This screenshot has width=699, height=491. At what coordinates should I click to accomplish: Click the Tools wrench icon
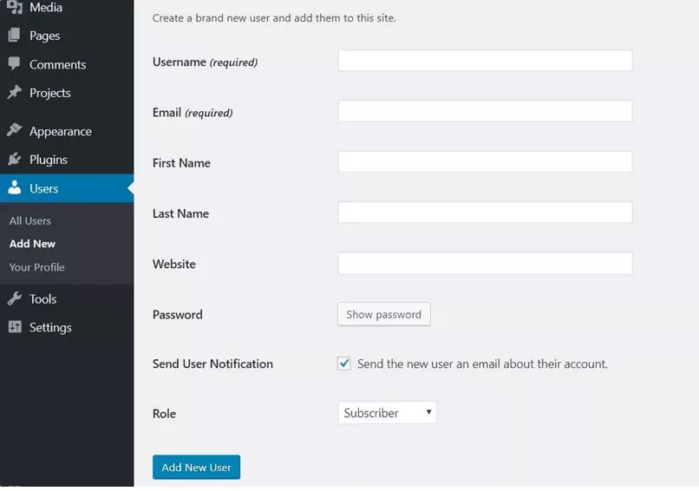tap(15, 299)
